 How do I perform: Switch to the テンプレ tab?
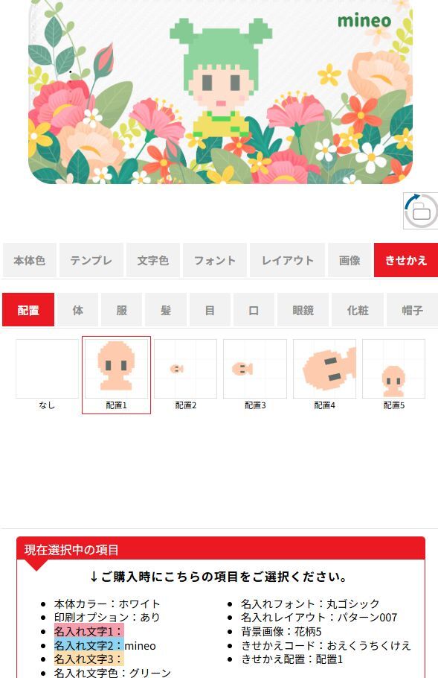91,260
